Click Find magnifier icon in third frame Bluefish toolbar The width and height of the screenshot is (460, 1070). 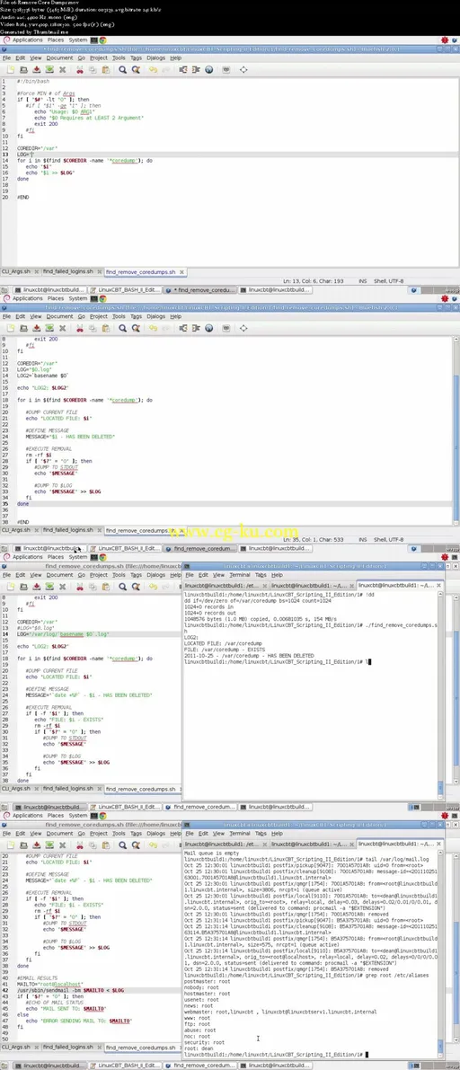pyautogui.click(x=123, y=586)
